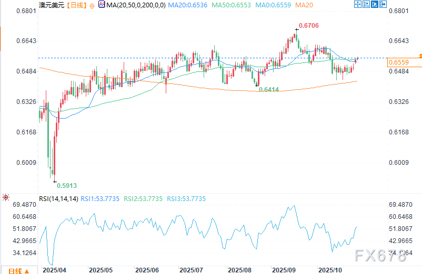Click the 0.6706 high price marker
The image size is (422, 274).
[x=308, y=25]
